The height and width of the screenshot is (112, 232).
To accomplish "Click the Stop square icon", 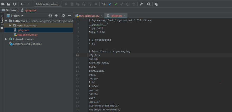I will (96, 4).
